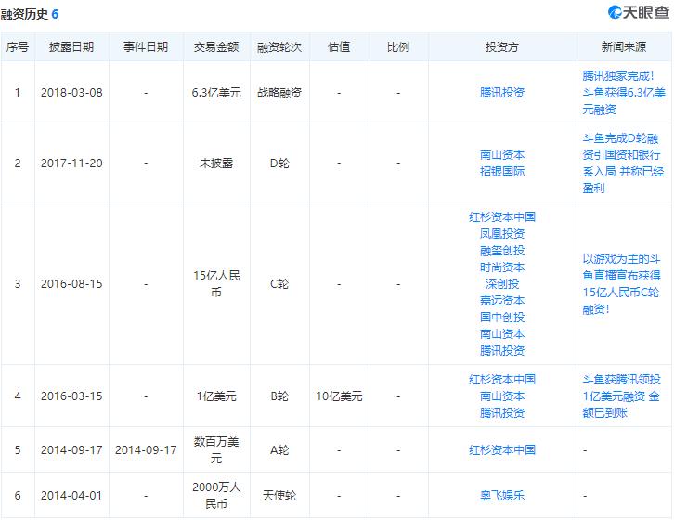674x520 pixels.
Task: Select amount cell 15亿人民币
Action: click(216, 284)
